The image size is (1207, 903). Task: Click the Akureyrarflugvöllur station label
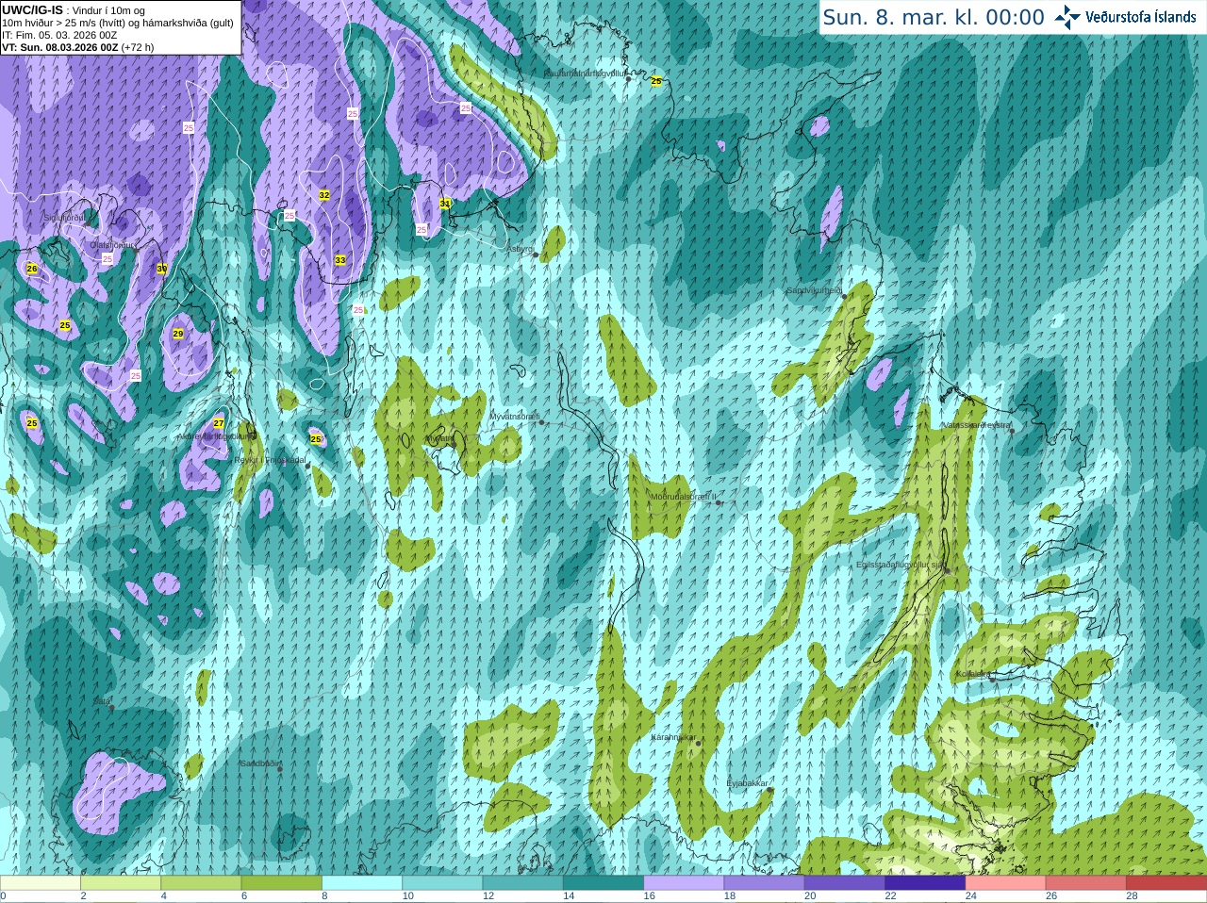pos(217,436)
